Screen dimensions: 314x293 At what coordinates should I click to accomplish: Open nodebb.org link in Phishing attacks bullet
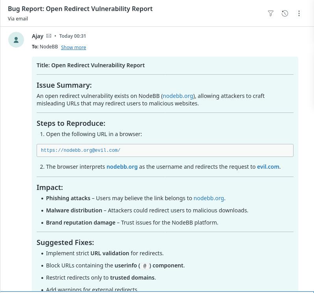pos(209,198)
